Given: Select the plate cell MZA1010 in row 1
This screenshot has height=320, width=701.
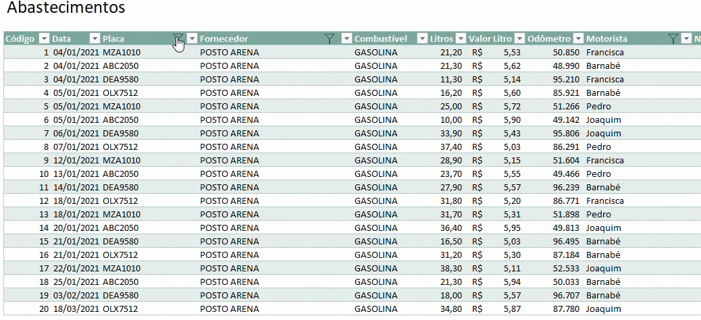Looking at the screenshot, I should pyautogui.click(x=122, y=52).
